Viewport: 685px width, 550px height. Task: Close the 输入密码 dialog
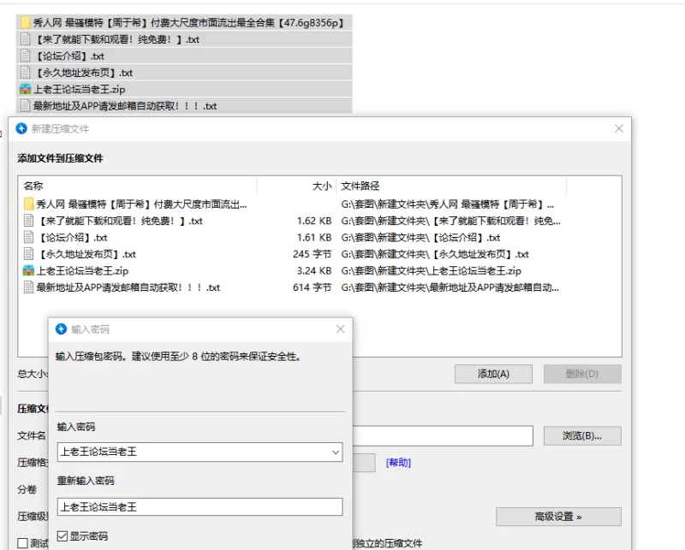340,329
